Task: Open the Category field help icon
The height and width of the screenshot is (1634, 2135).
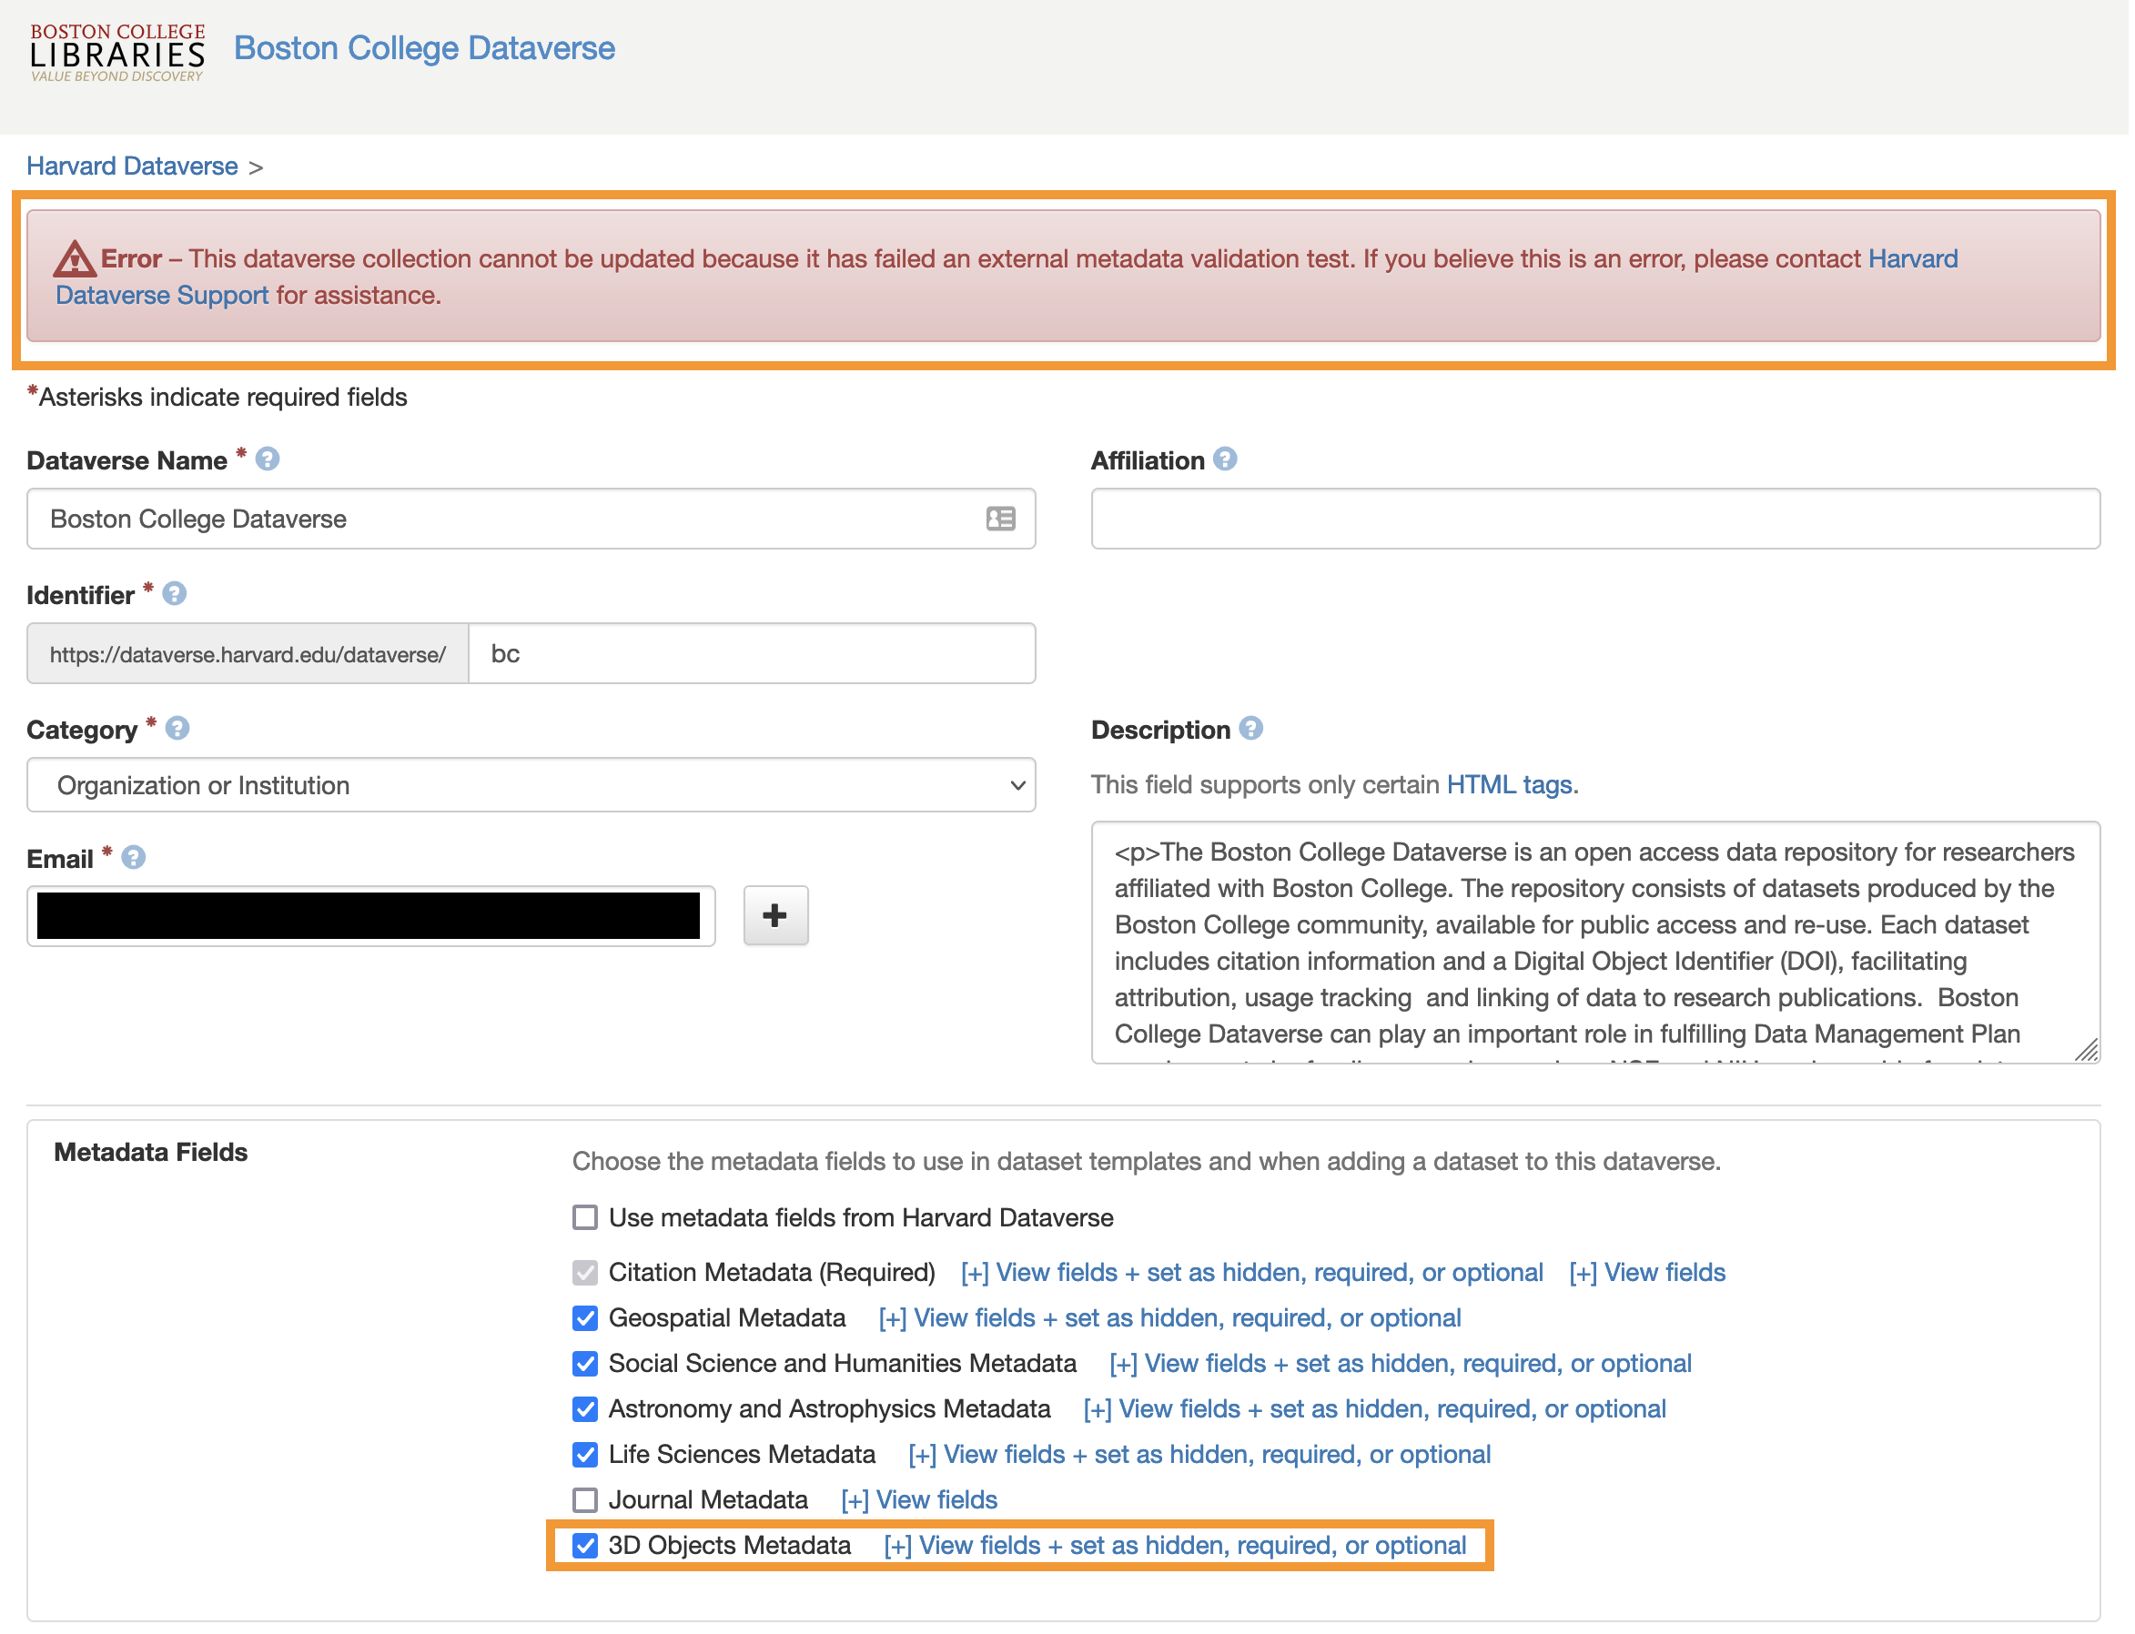Action: [x=177, y=729]
